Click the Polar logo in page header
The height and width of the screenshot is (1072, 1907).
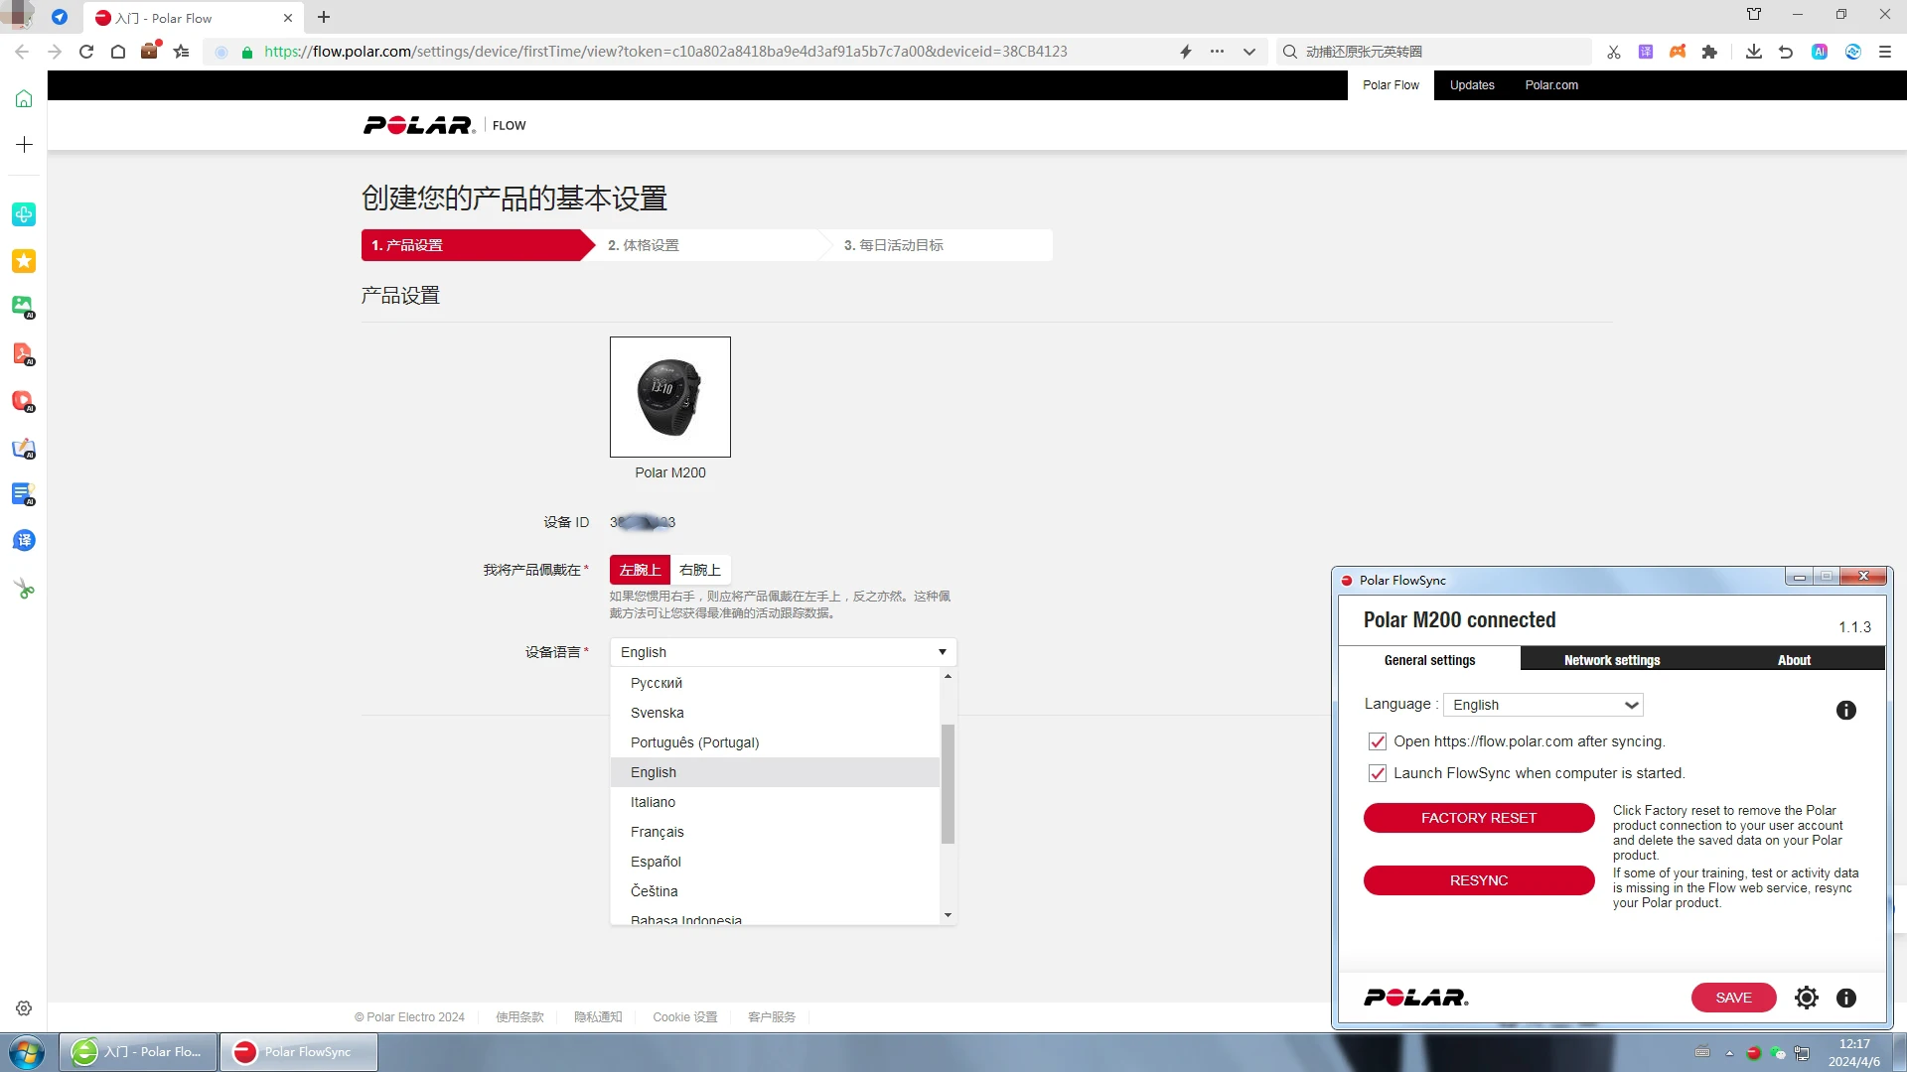pyautogui.click(x=419, y=125)
